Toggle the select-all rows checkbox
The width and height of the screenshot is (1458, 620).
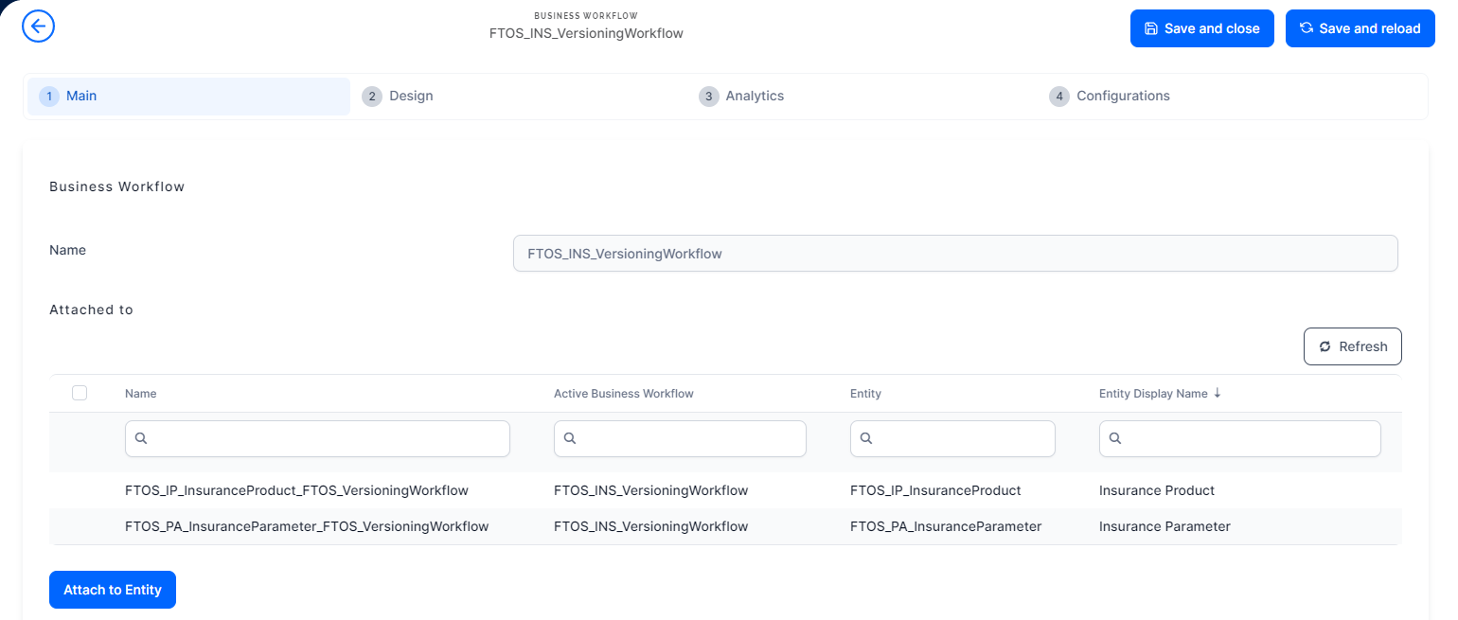pos(80,393)
